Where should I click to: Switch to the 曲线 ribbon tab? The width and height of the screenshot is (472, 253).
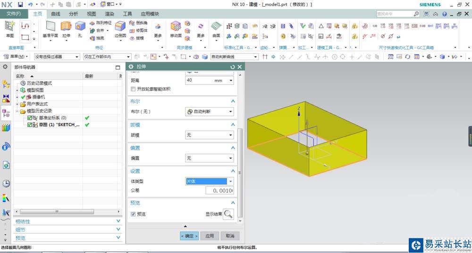click(x=55, y=14)
